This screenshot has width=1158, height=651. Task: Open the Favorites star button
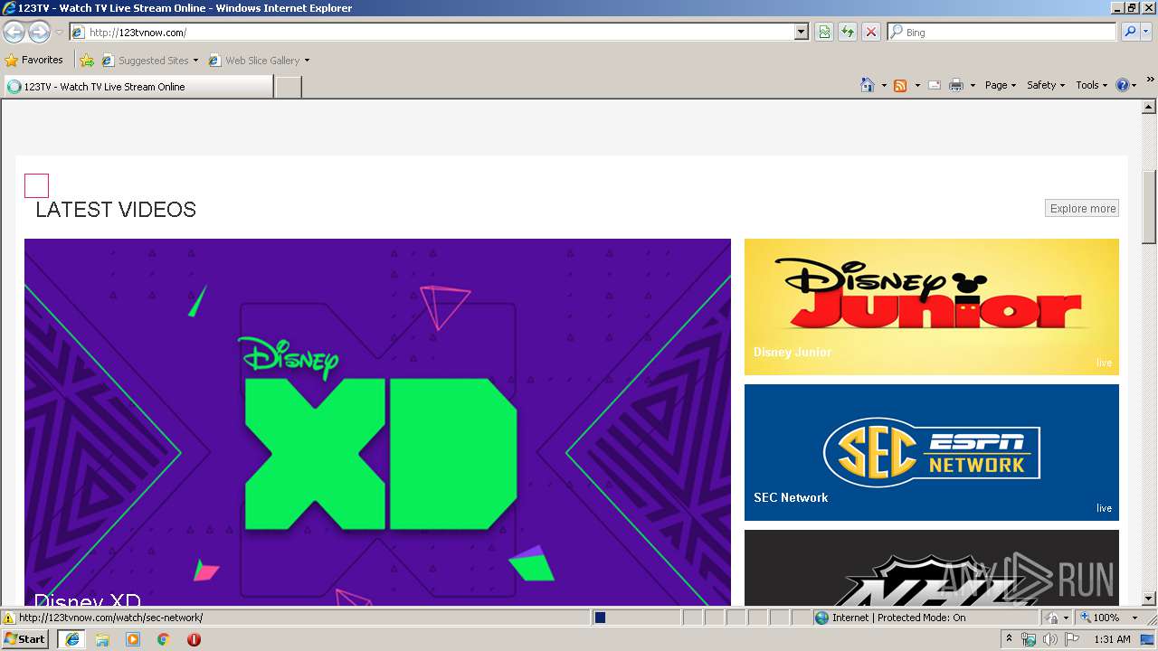(34, 60)
